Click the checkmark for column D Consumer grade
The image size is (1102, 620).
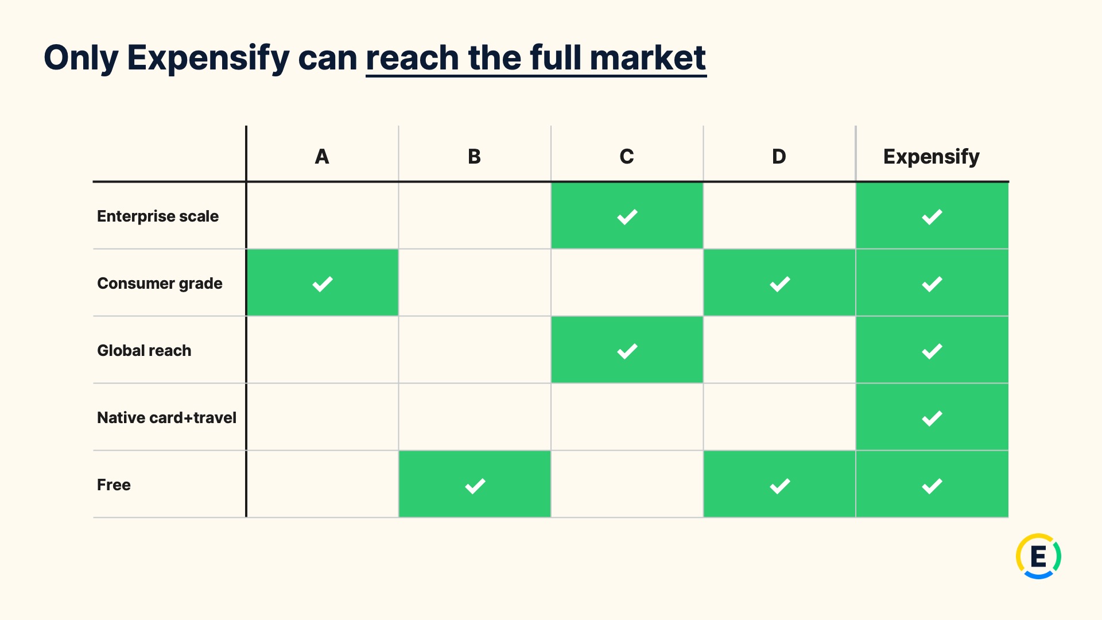(x=780, y=284)
